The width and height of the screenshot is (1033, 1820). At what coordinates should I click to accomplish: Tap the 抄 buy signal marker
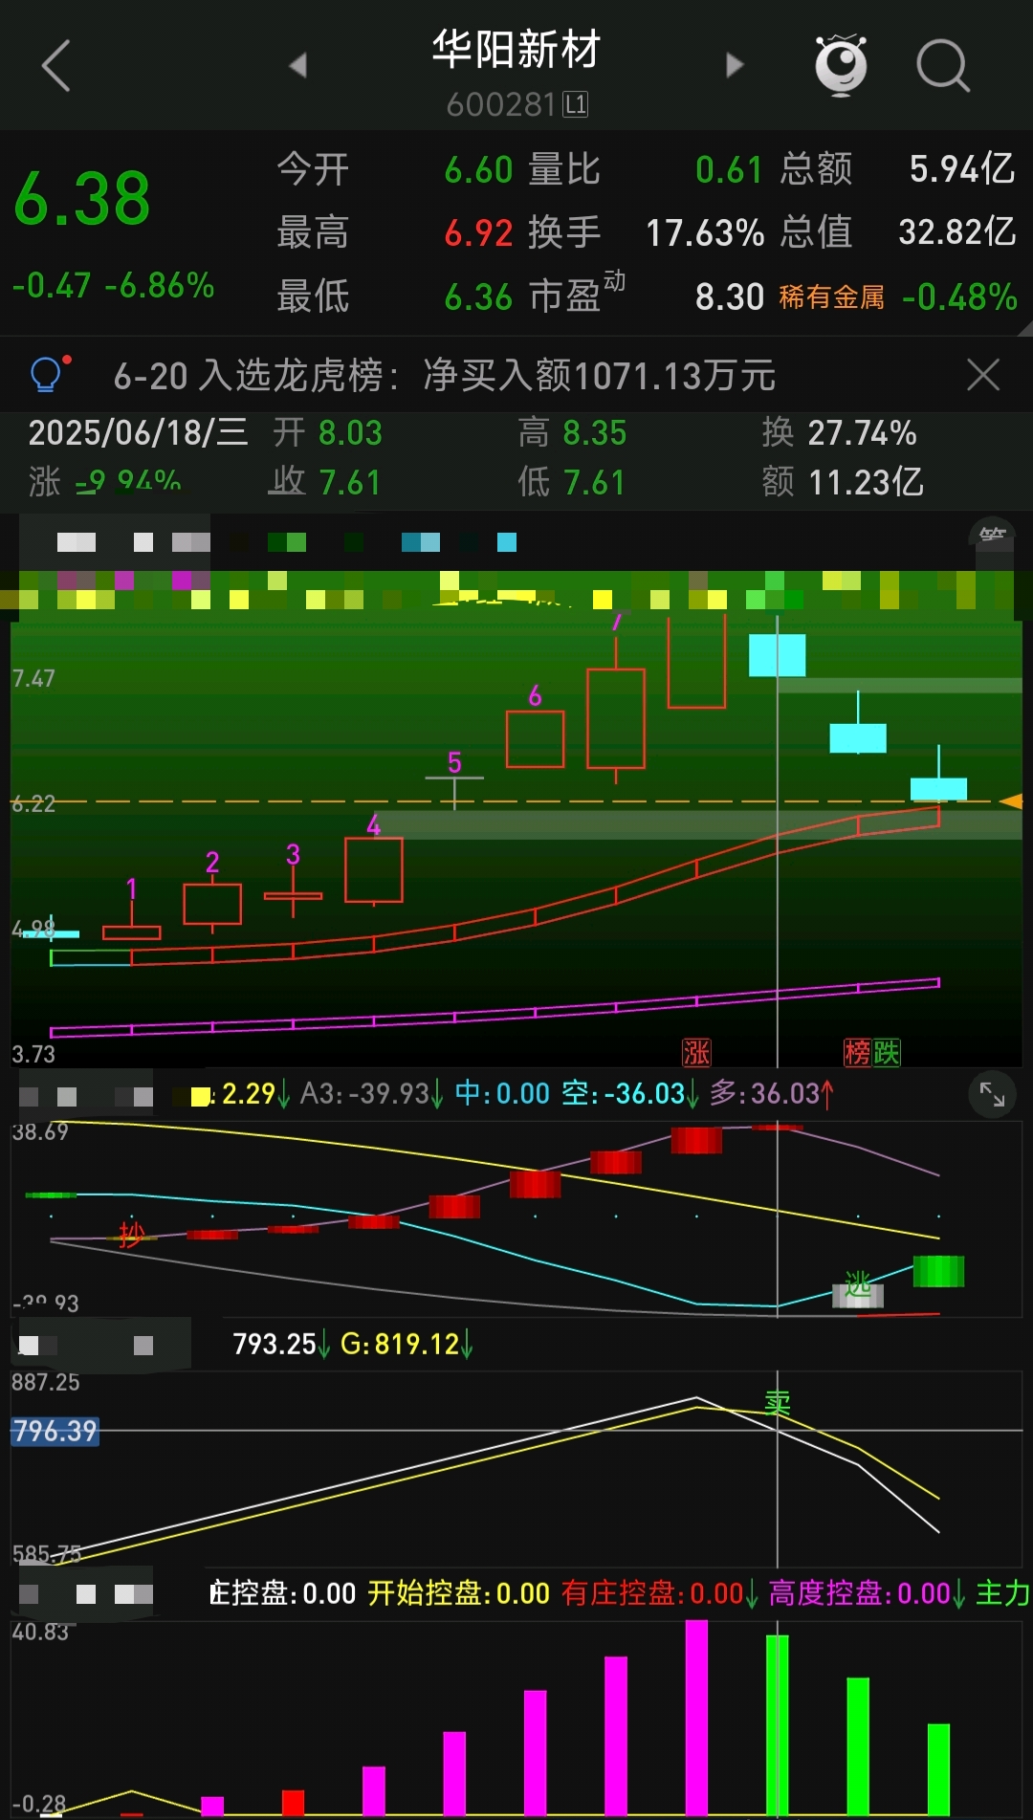click(x=131, y=1235)
